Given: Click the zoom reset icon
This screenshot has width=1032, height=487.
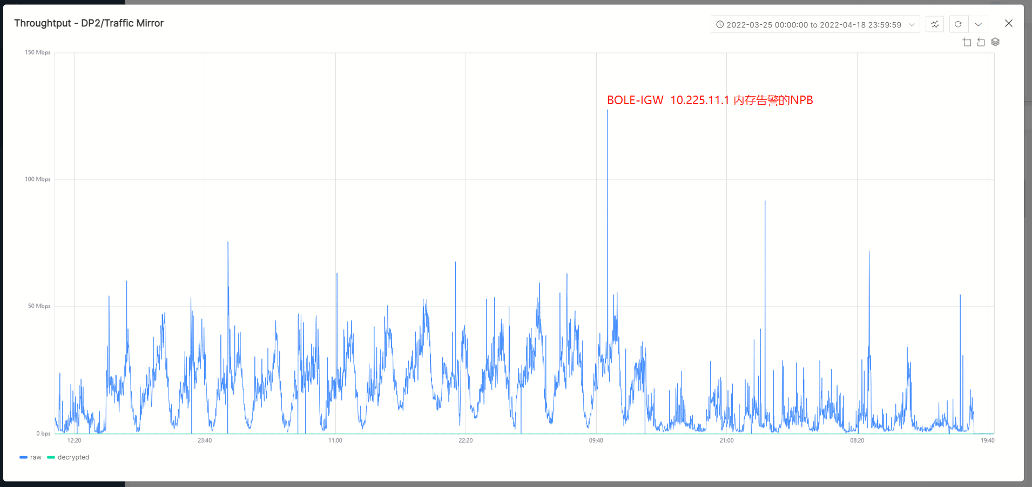Looking at the screenshot, I should tap(981, 42).
